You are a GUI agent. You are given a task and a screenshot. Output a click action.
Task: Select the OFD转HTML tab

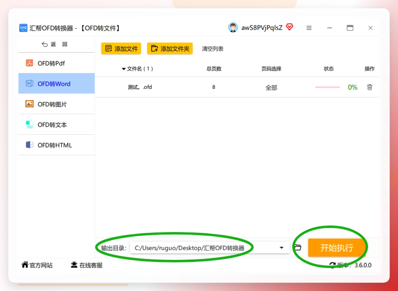(x=57, y=145)
